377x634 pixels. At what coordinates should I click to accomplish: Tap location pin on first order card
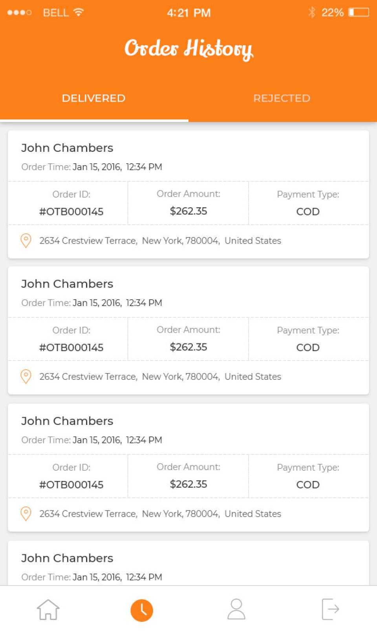(26, 240)
